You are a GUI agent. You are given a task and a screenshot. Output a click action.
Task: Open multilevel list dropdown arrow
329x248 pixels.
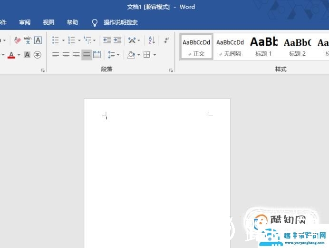pyautogui.click(x=95, y=40)
